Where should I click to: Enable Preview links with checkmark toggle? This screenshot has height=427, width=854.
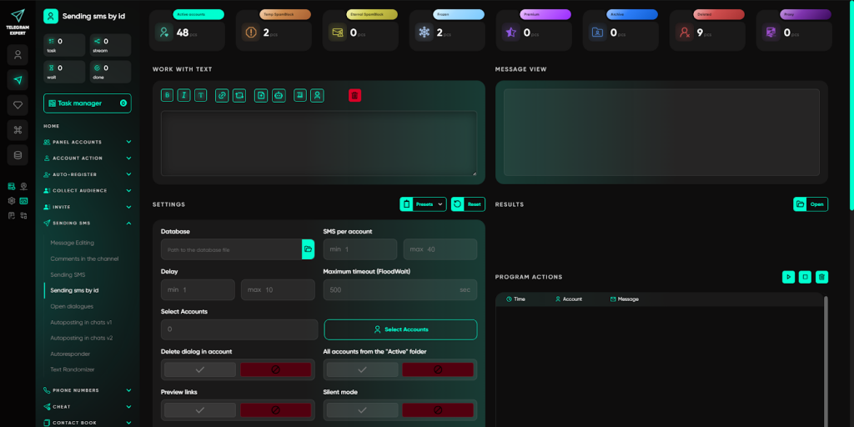[x=199, y=410]
